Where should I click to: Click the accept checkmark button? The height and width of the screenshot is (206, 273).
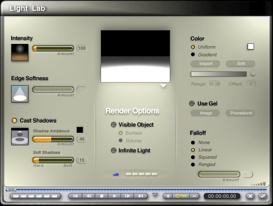click(x=263, y=196)
